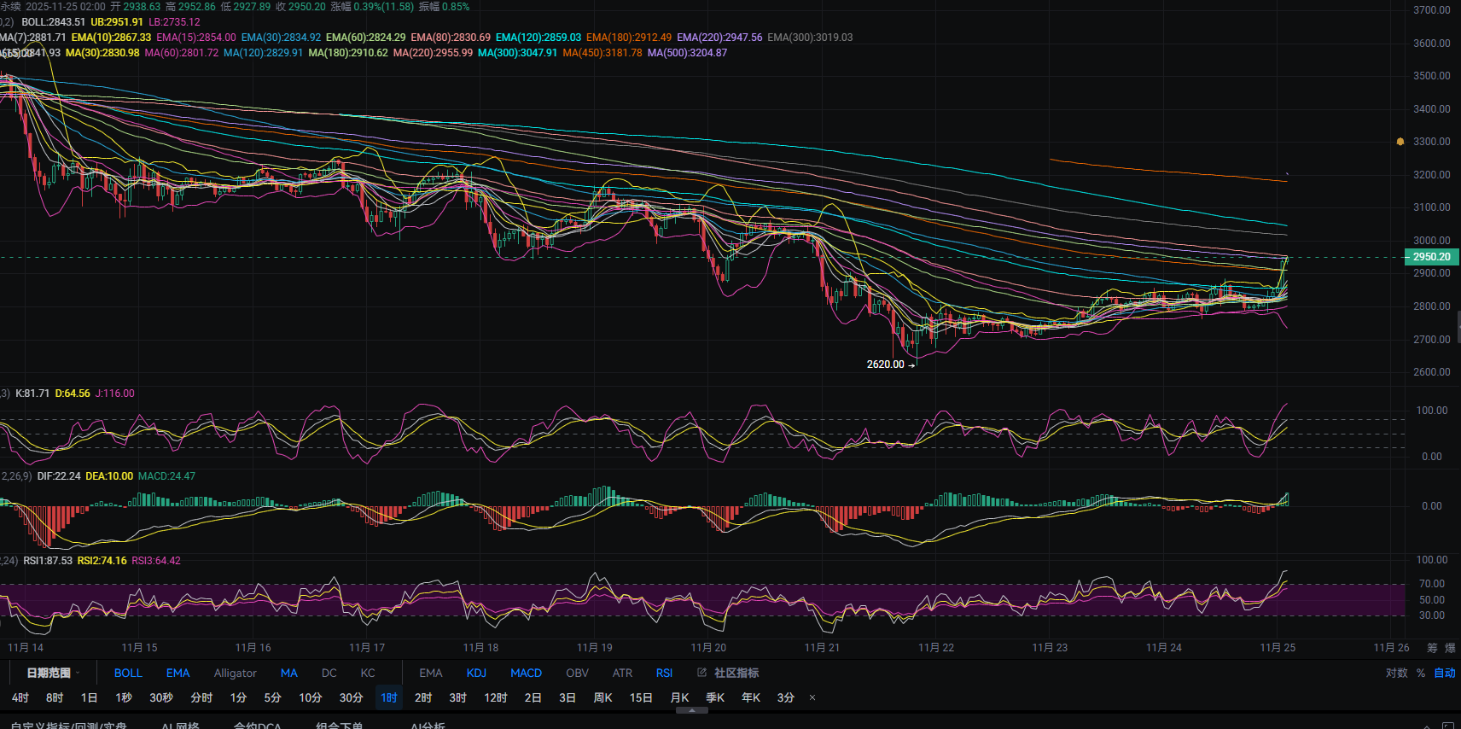Screen dimensions: 1461x729
Task: Collapse the panel using the small up-arrow handle
Action: (691, 709)
